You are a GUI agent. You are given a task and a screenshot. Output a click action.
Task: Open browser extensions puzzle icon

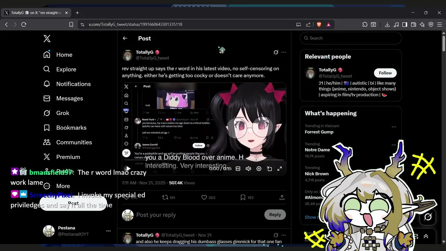tap(365, 24)
